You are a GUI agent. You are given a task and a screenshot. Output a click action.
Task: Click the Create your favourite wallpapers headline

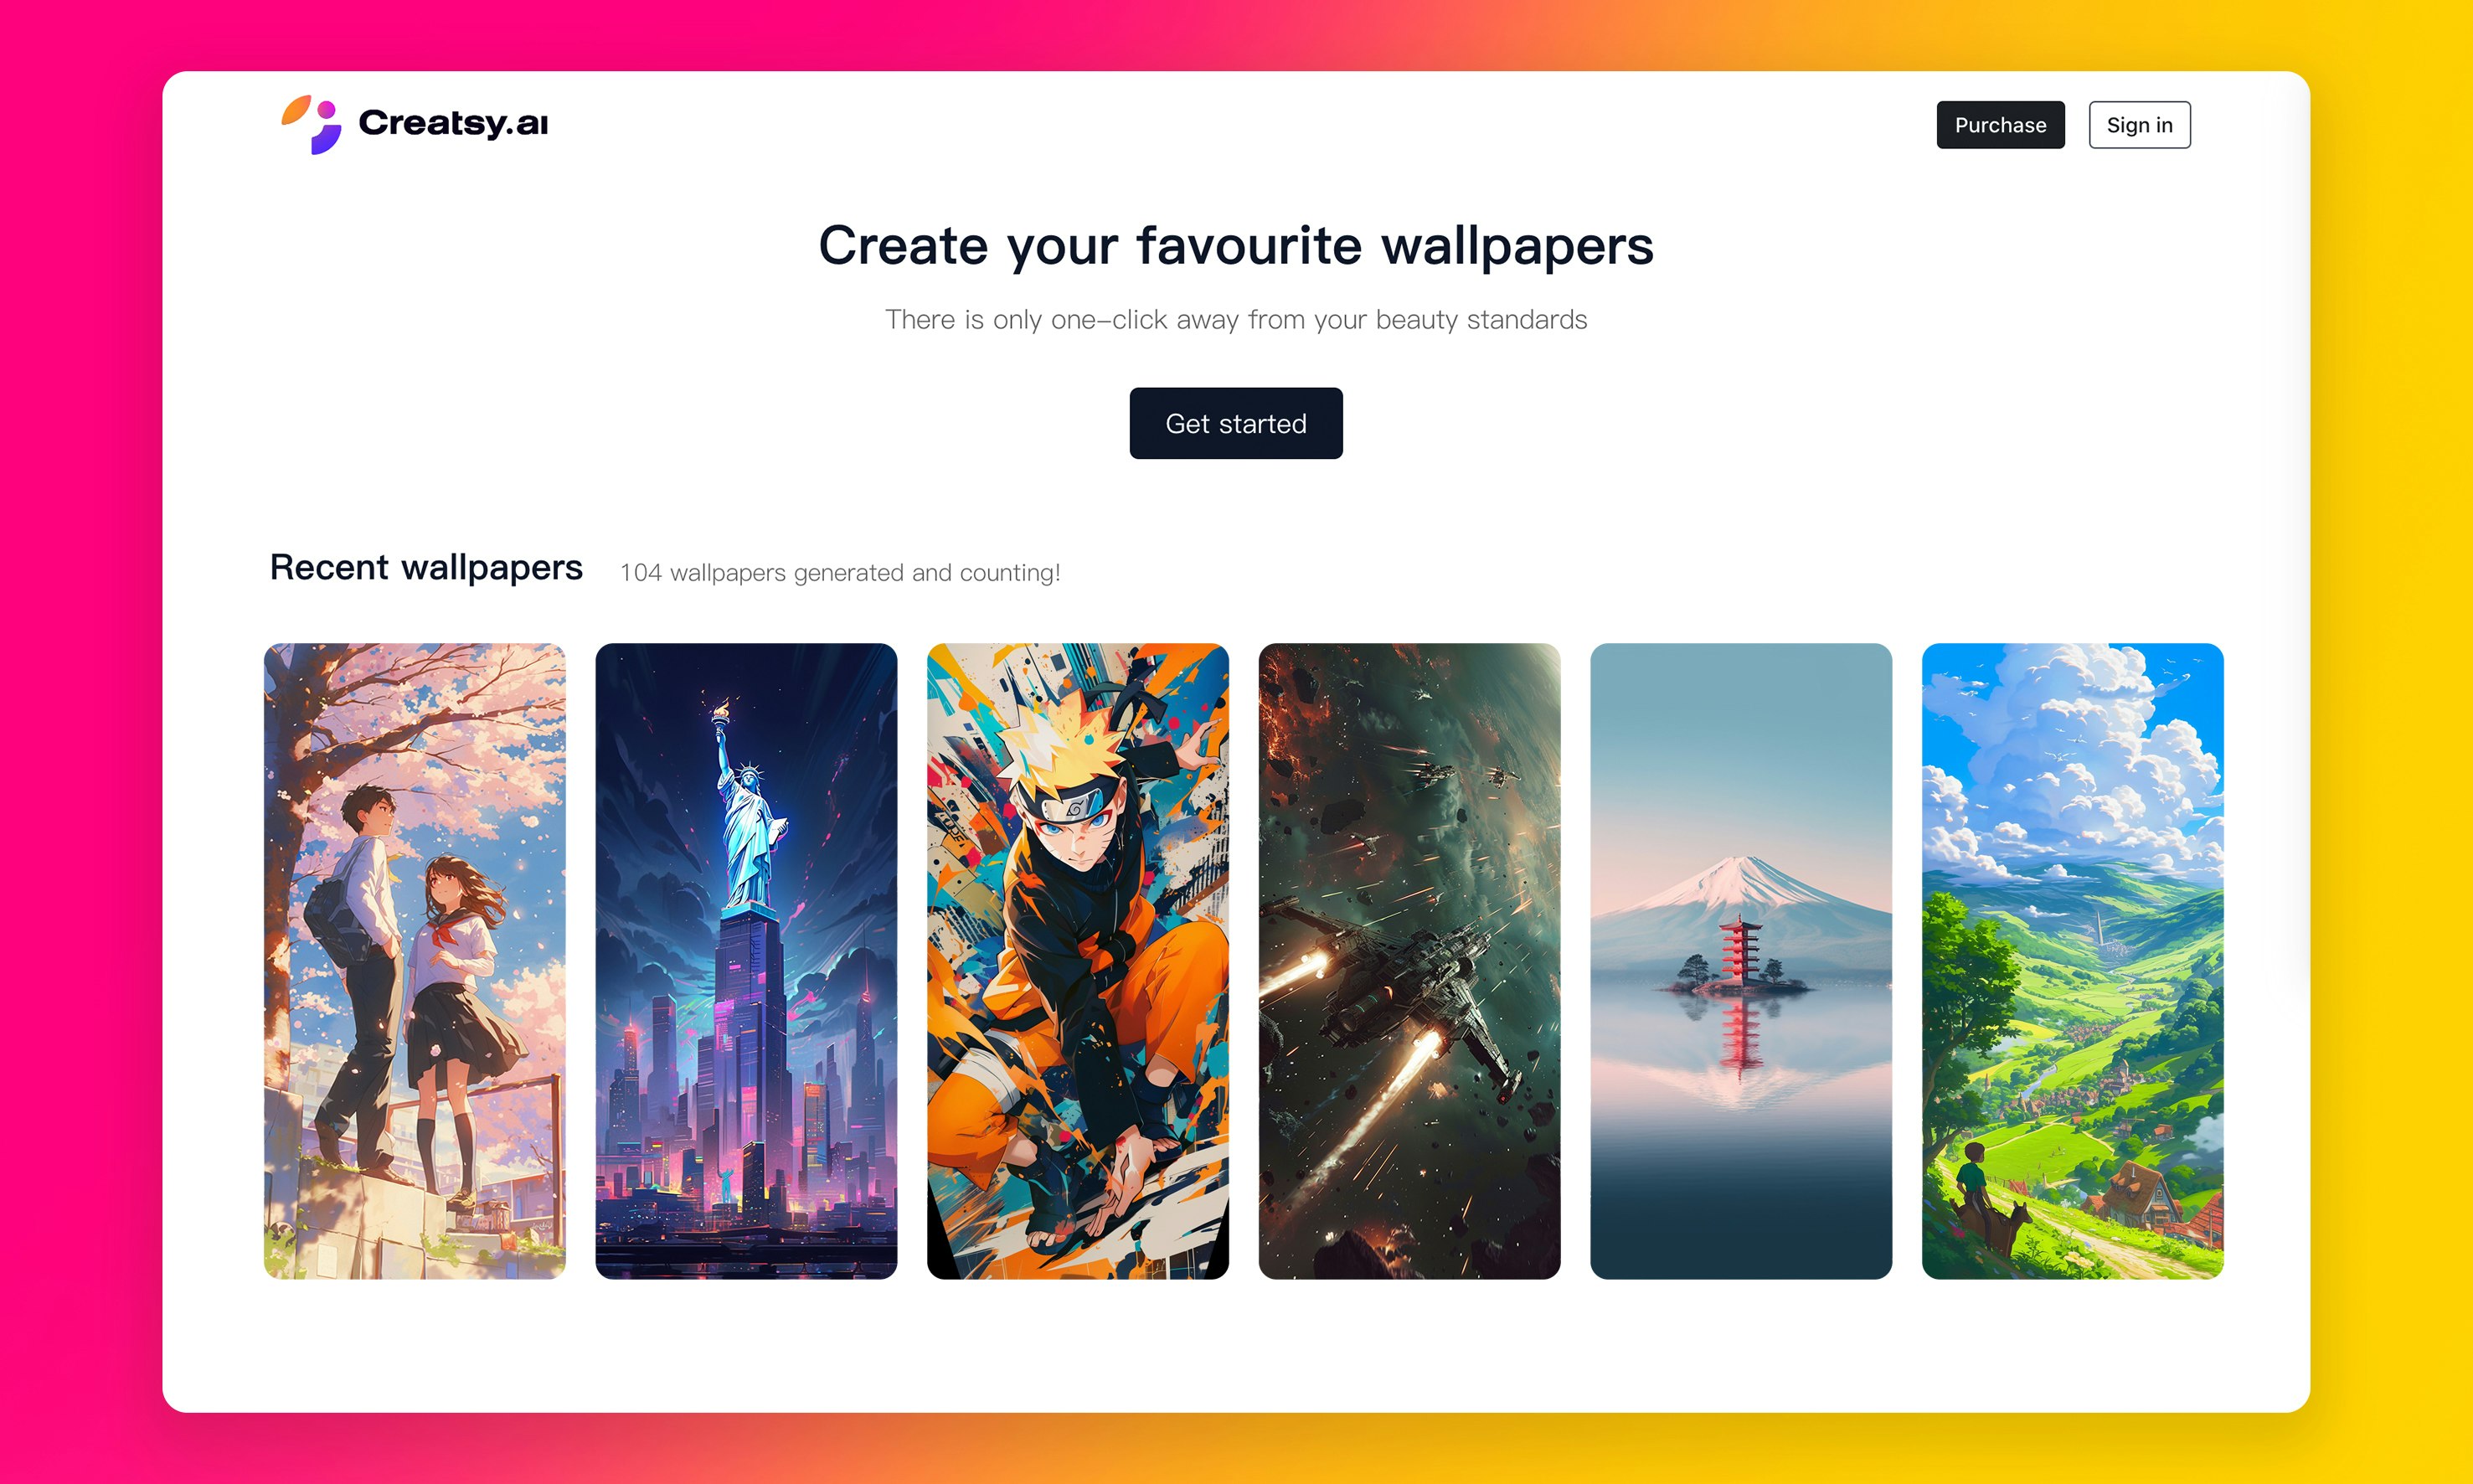pyautogui.click(x=1236, y=246)
